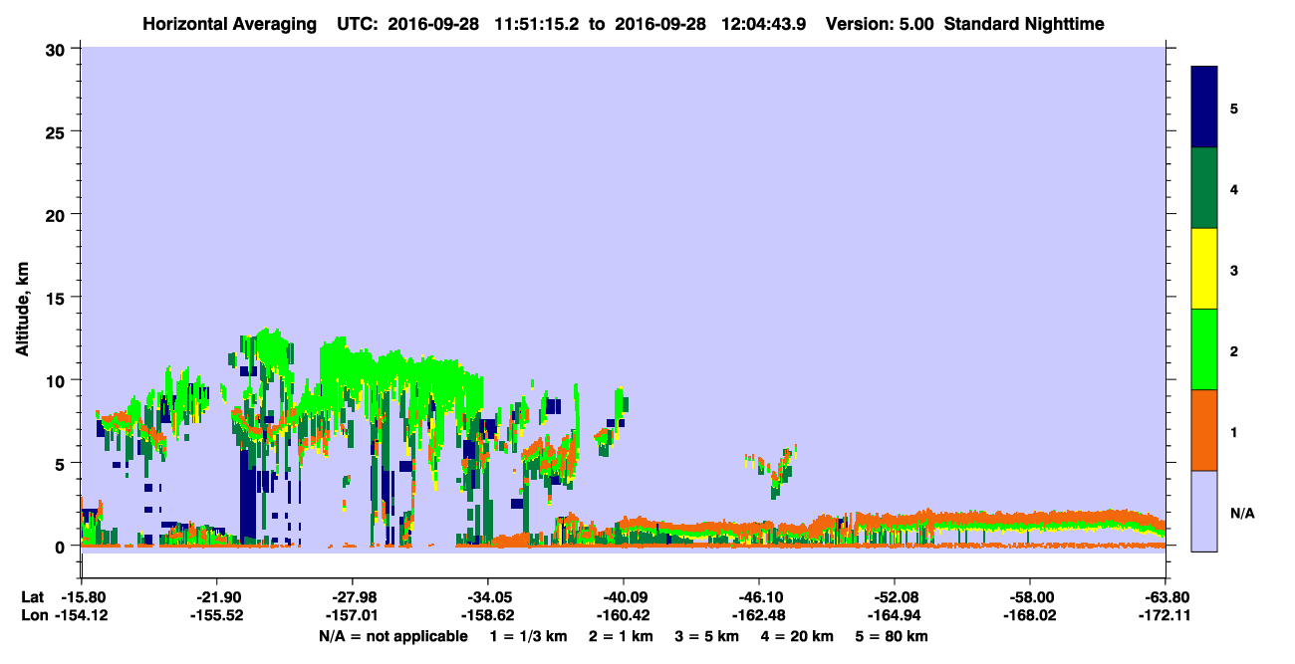Click the longitude value -158.62
Screen dimensions: 1295x664
point(487,616)
